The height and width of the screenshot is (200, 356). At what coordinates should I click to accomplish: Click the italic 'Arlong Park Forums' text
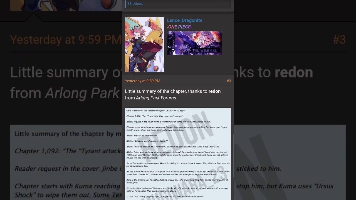coord(156,98)
